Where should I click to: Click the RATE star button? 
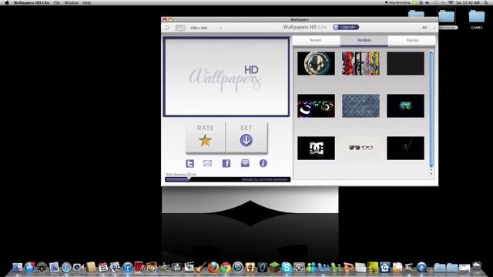206,137
